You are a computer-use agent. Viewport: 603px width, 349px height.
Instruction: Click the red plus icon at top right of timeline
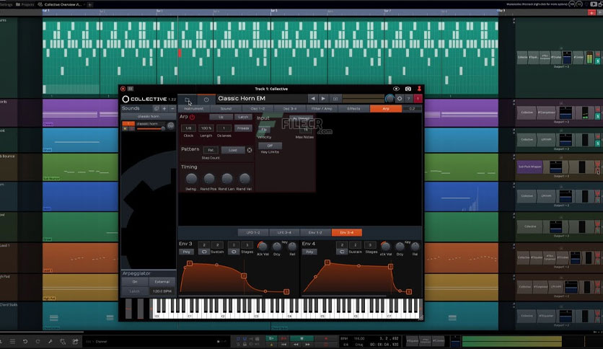[591, 13]
